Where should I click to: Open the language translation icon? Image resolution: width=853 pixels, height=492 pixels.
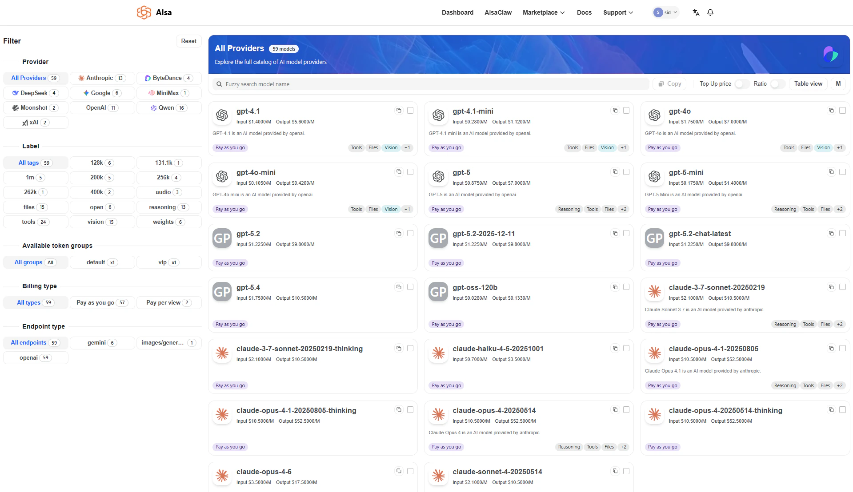[x=695, y=12]
